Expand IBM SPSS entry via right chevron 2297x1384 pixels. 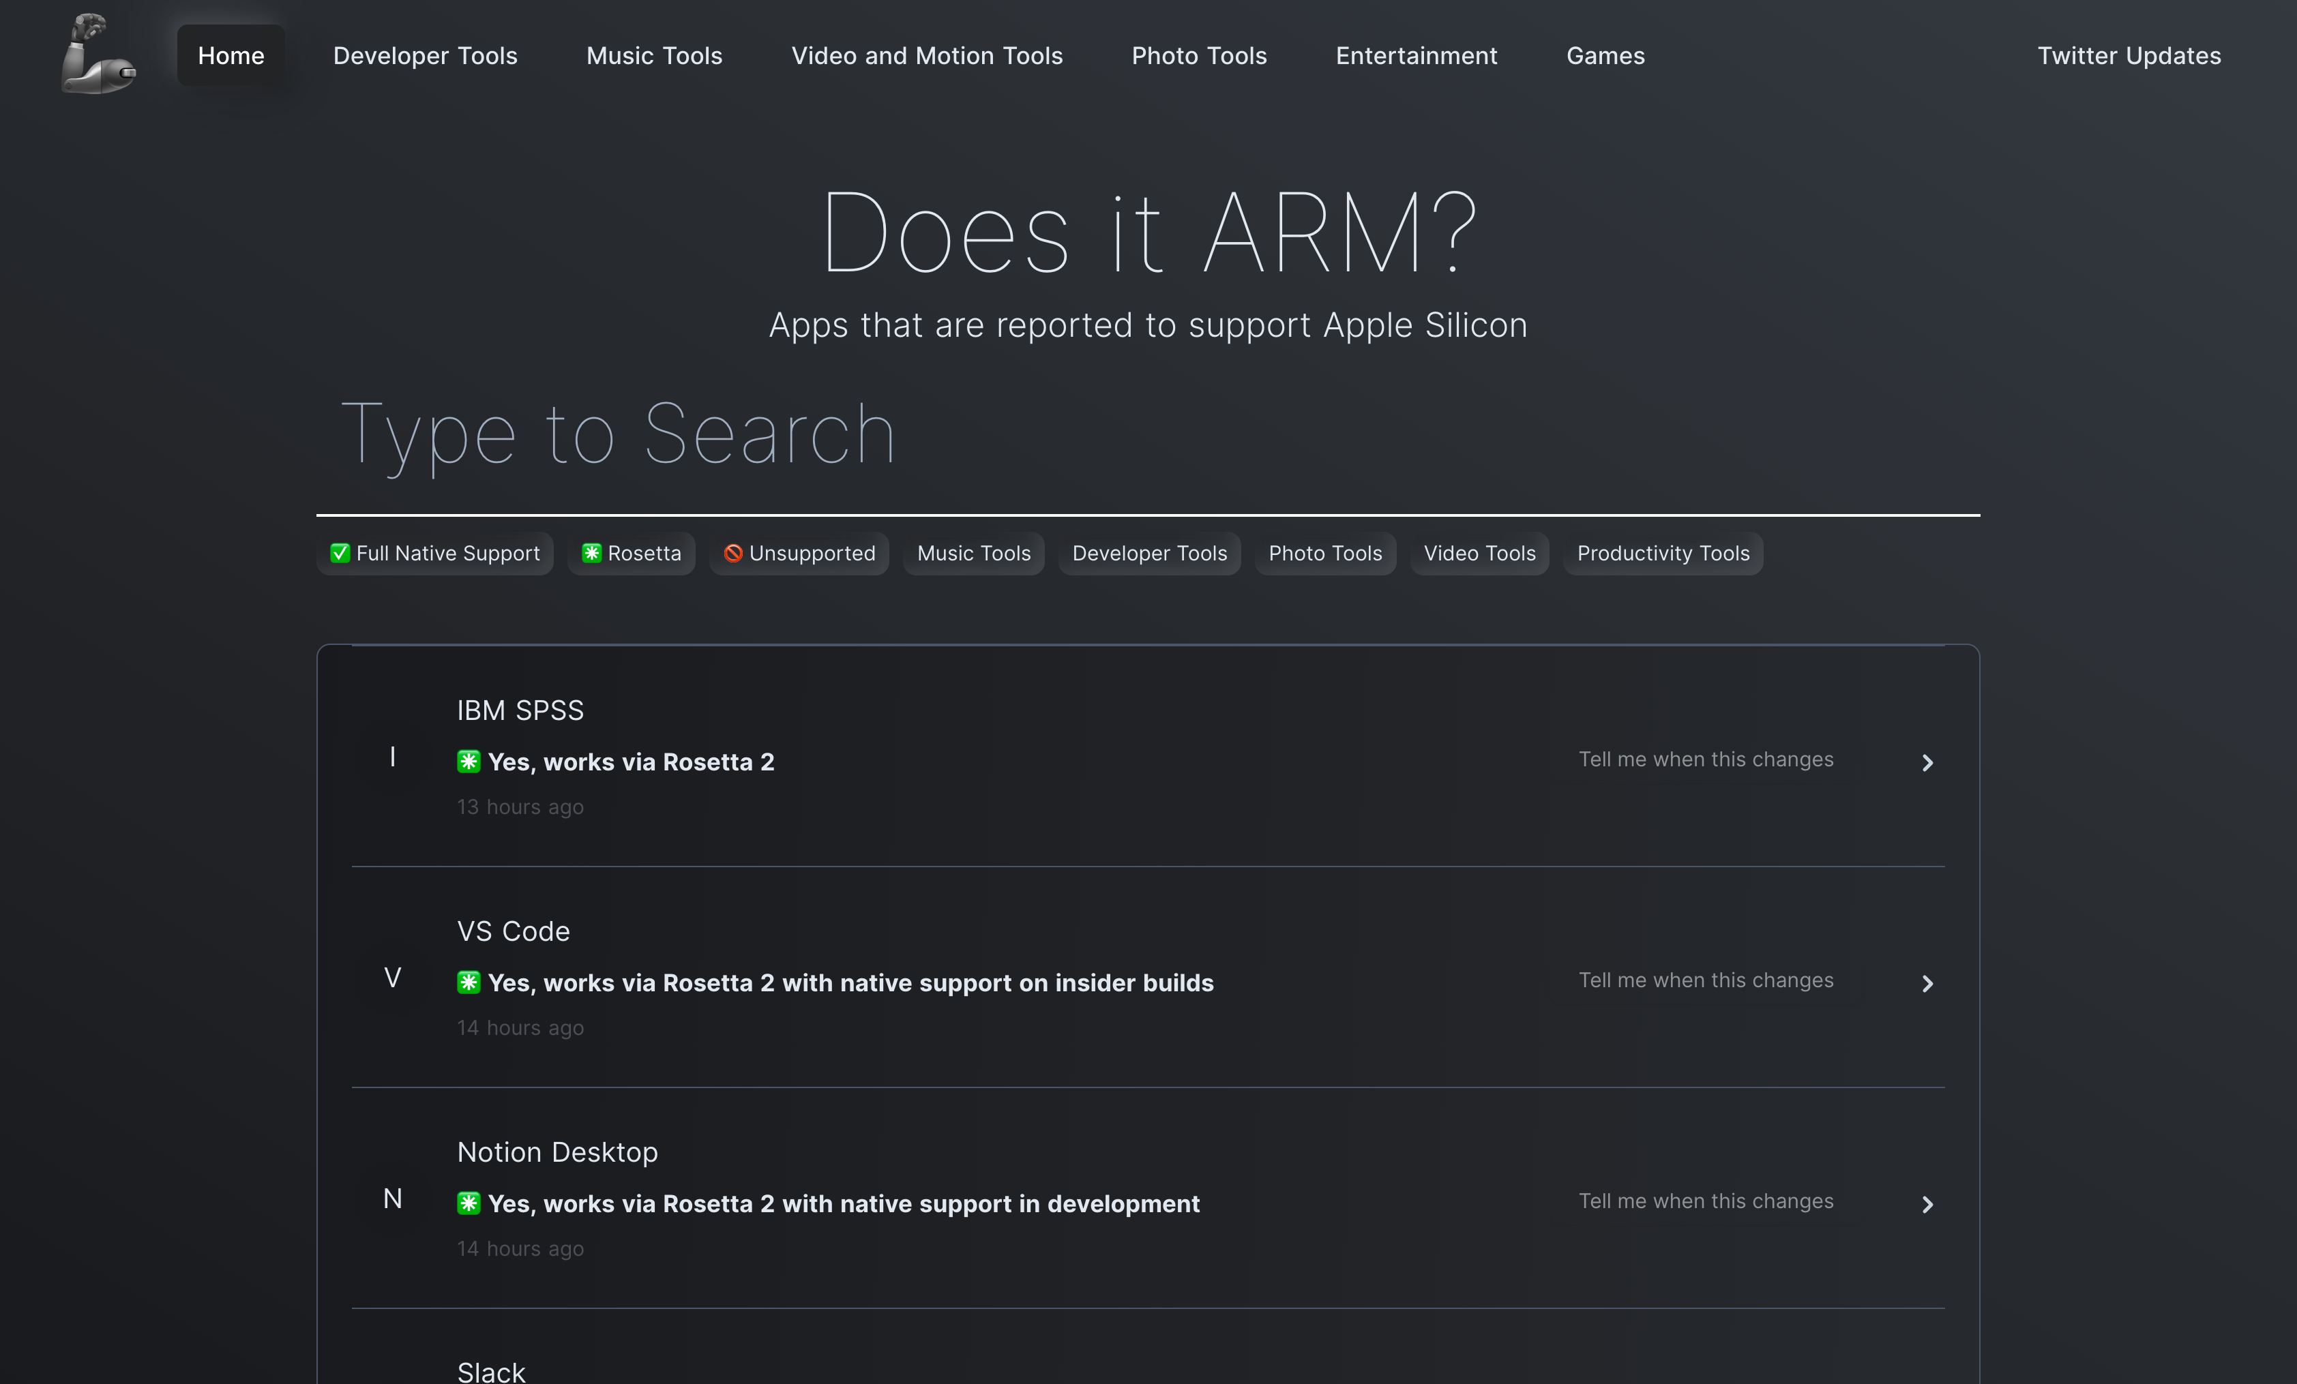pos(1927,764)
